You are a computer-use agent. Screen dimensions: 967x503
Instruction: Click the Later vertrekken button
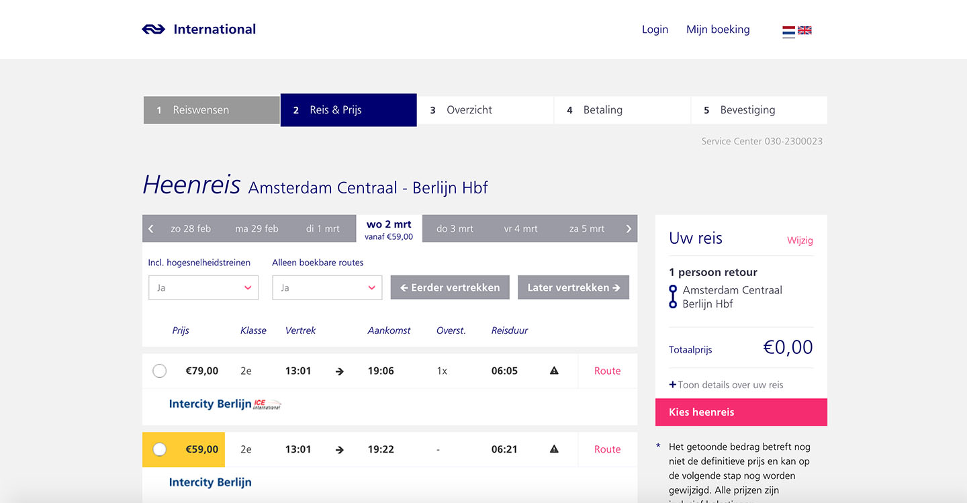point(573,287)
